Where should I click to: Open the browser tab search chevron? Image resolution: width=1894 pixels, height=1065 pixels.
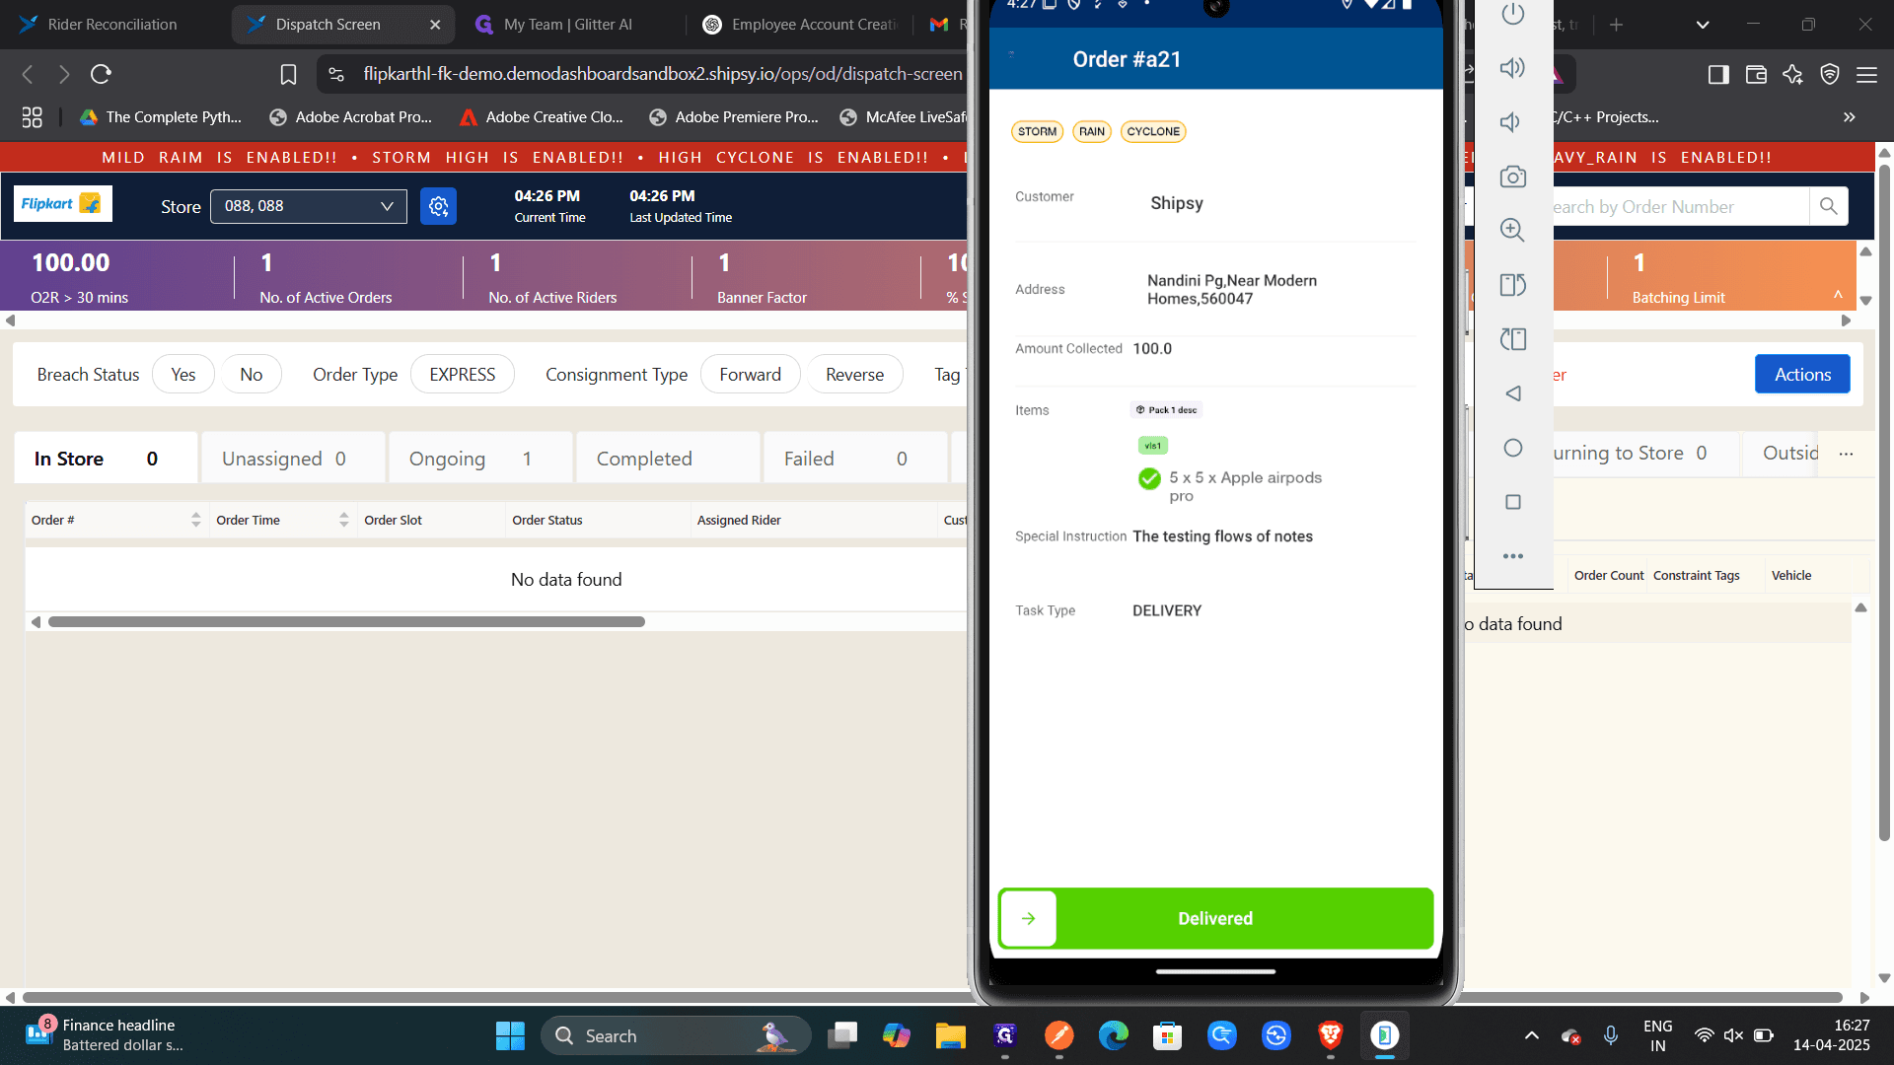(x=1703, y=25)
